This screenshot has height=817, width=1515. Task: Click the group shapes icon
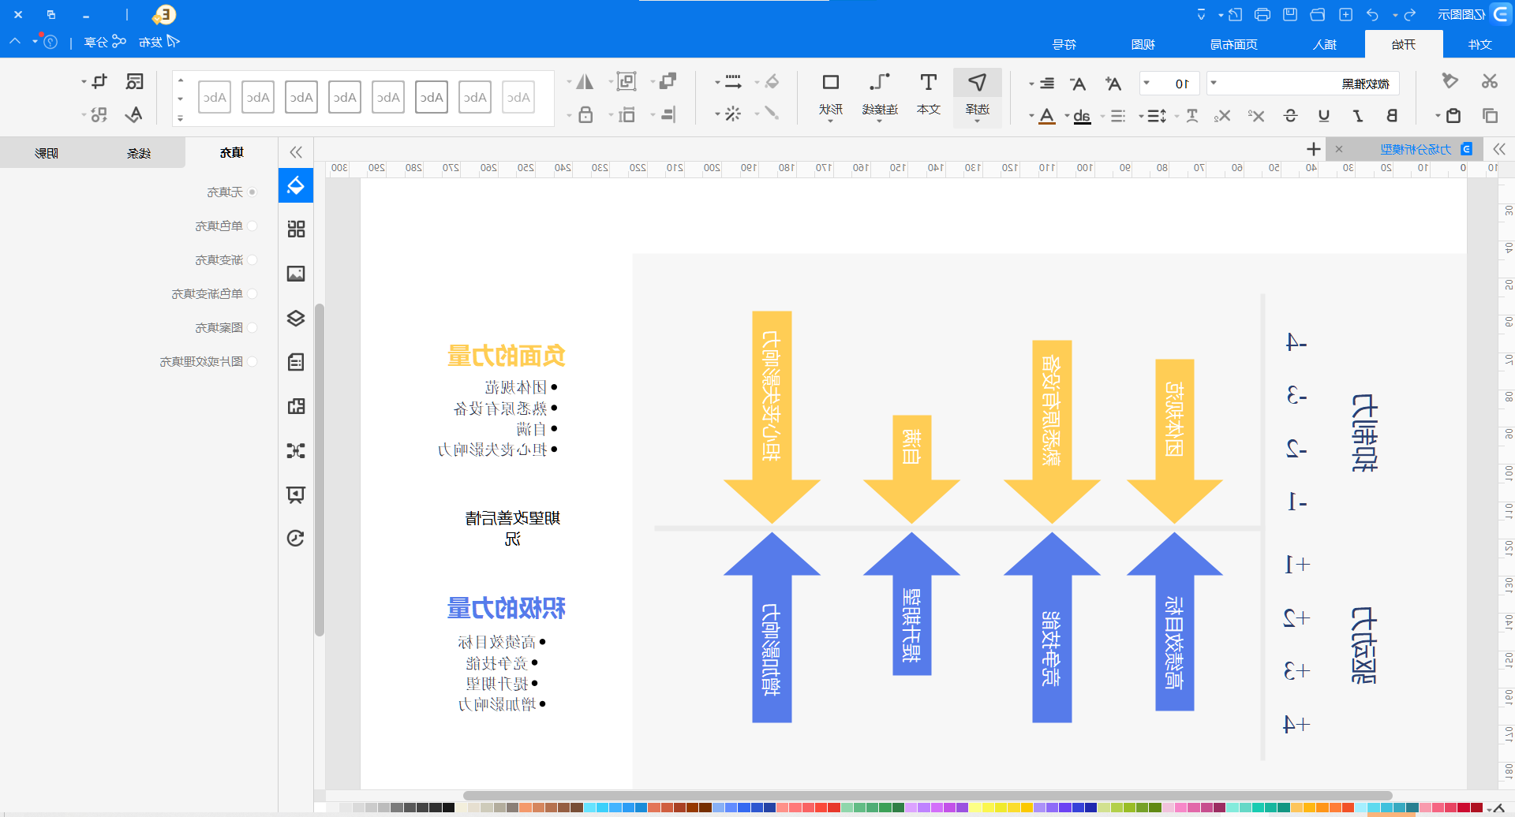627,81
